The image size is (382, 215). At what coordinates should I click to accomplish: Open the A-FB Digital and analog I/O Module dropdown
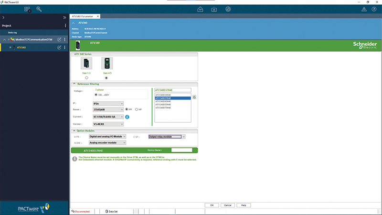pyautogui.click(x=107, y=137)
